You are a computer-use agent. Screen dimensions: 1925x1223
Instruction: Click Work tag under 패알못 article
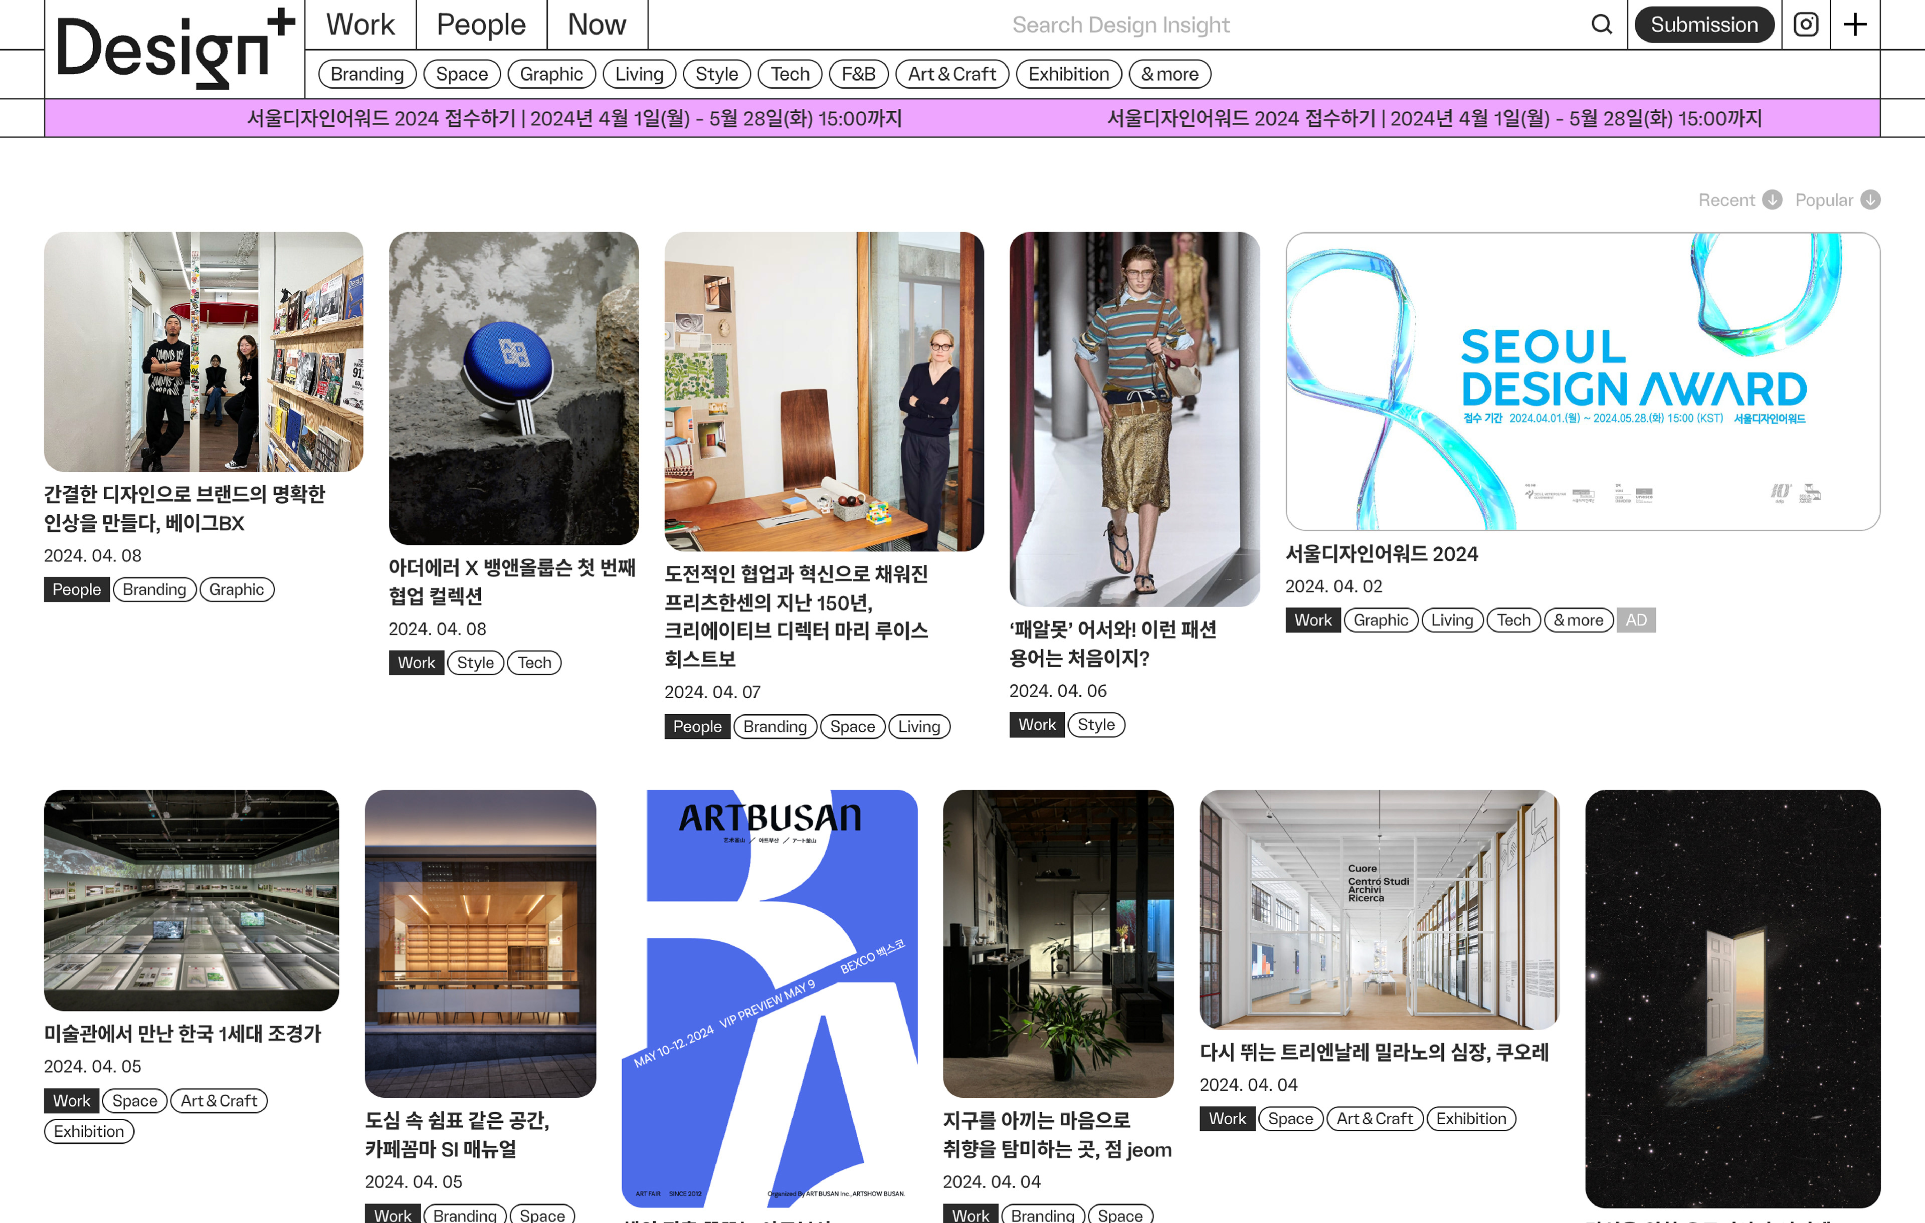point(1038,725)
